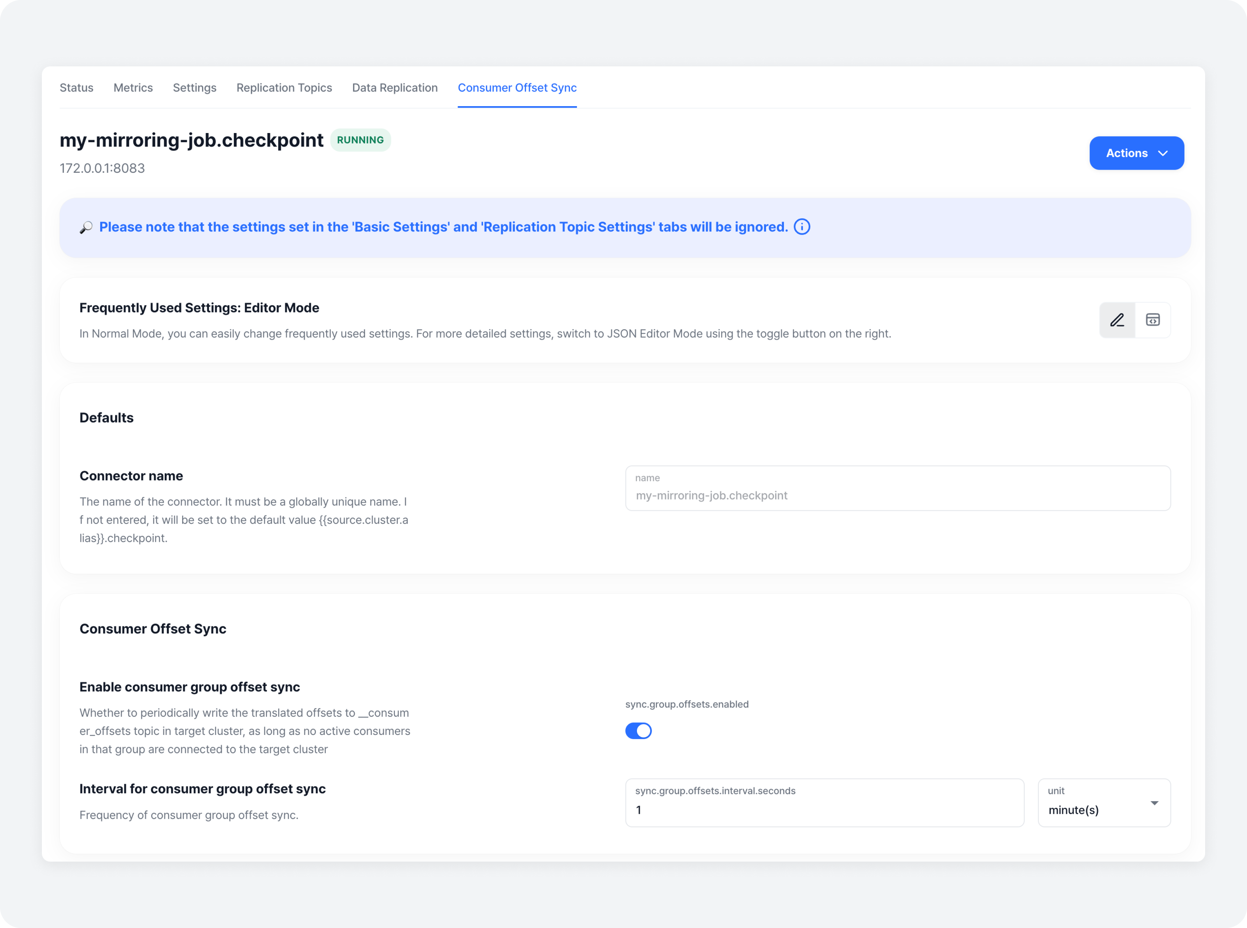This screenshot has width=1247, height=928.
Task: Open the Status tab
Action: [x=76, y=88]
